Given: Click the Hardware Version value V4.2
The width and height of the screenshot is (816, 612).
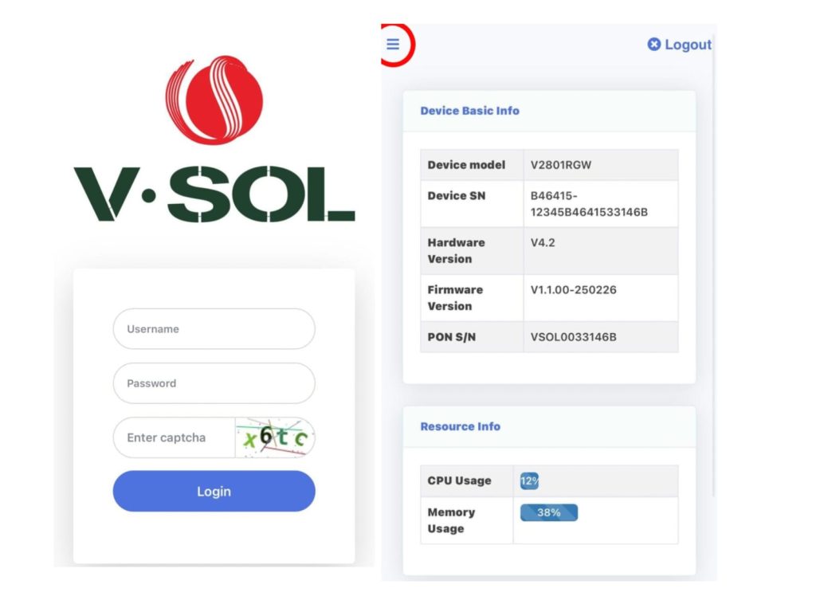Looking at the screenshot, I should pyautogui.click(x=543, y=242).
